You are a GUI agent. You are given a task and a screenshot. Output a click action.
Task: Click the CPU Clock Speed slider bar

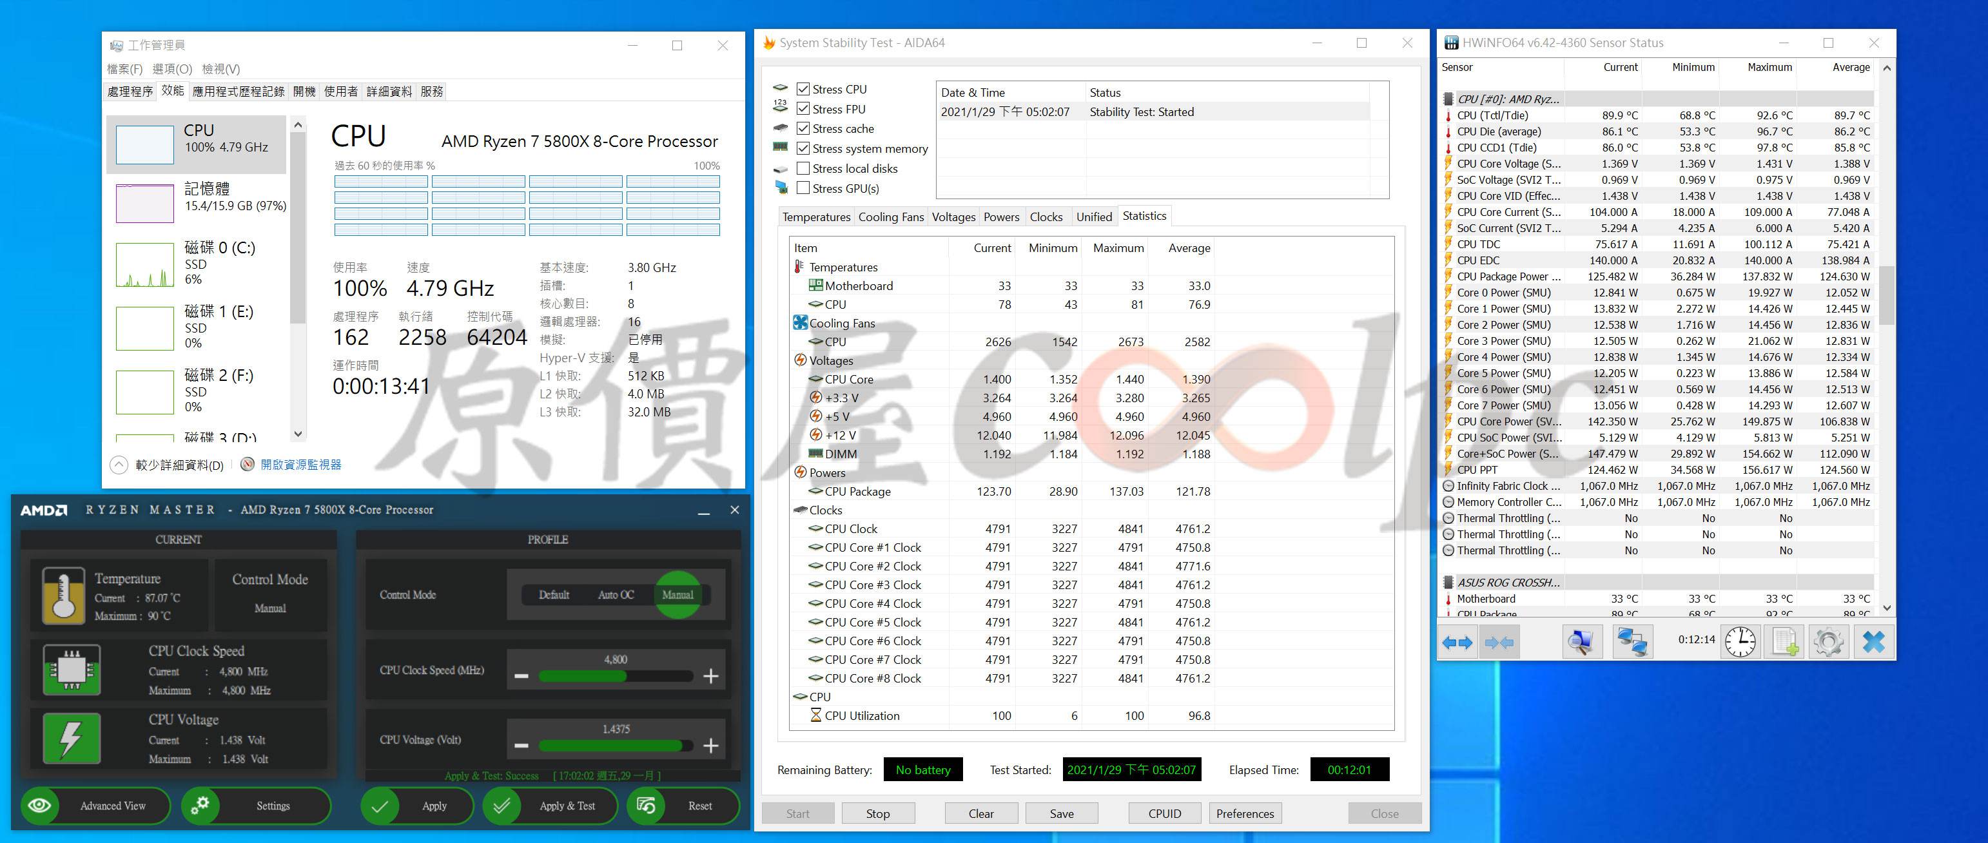(x=615, y=677)
